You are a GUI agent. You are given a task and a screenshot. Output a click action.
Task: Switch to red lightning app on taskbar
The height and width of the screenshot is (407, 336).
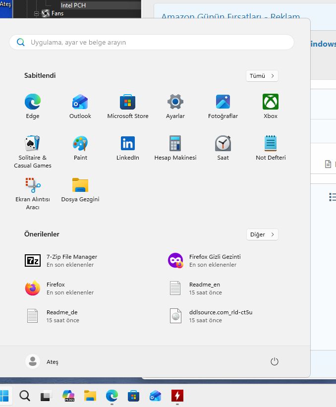(177, 396)
